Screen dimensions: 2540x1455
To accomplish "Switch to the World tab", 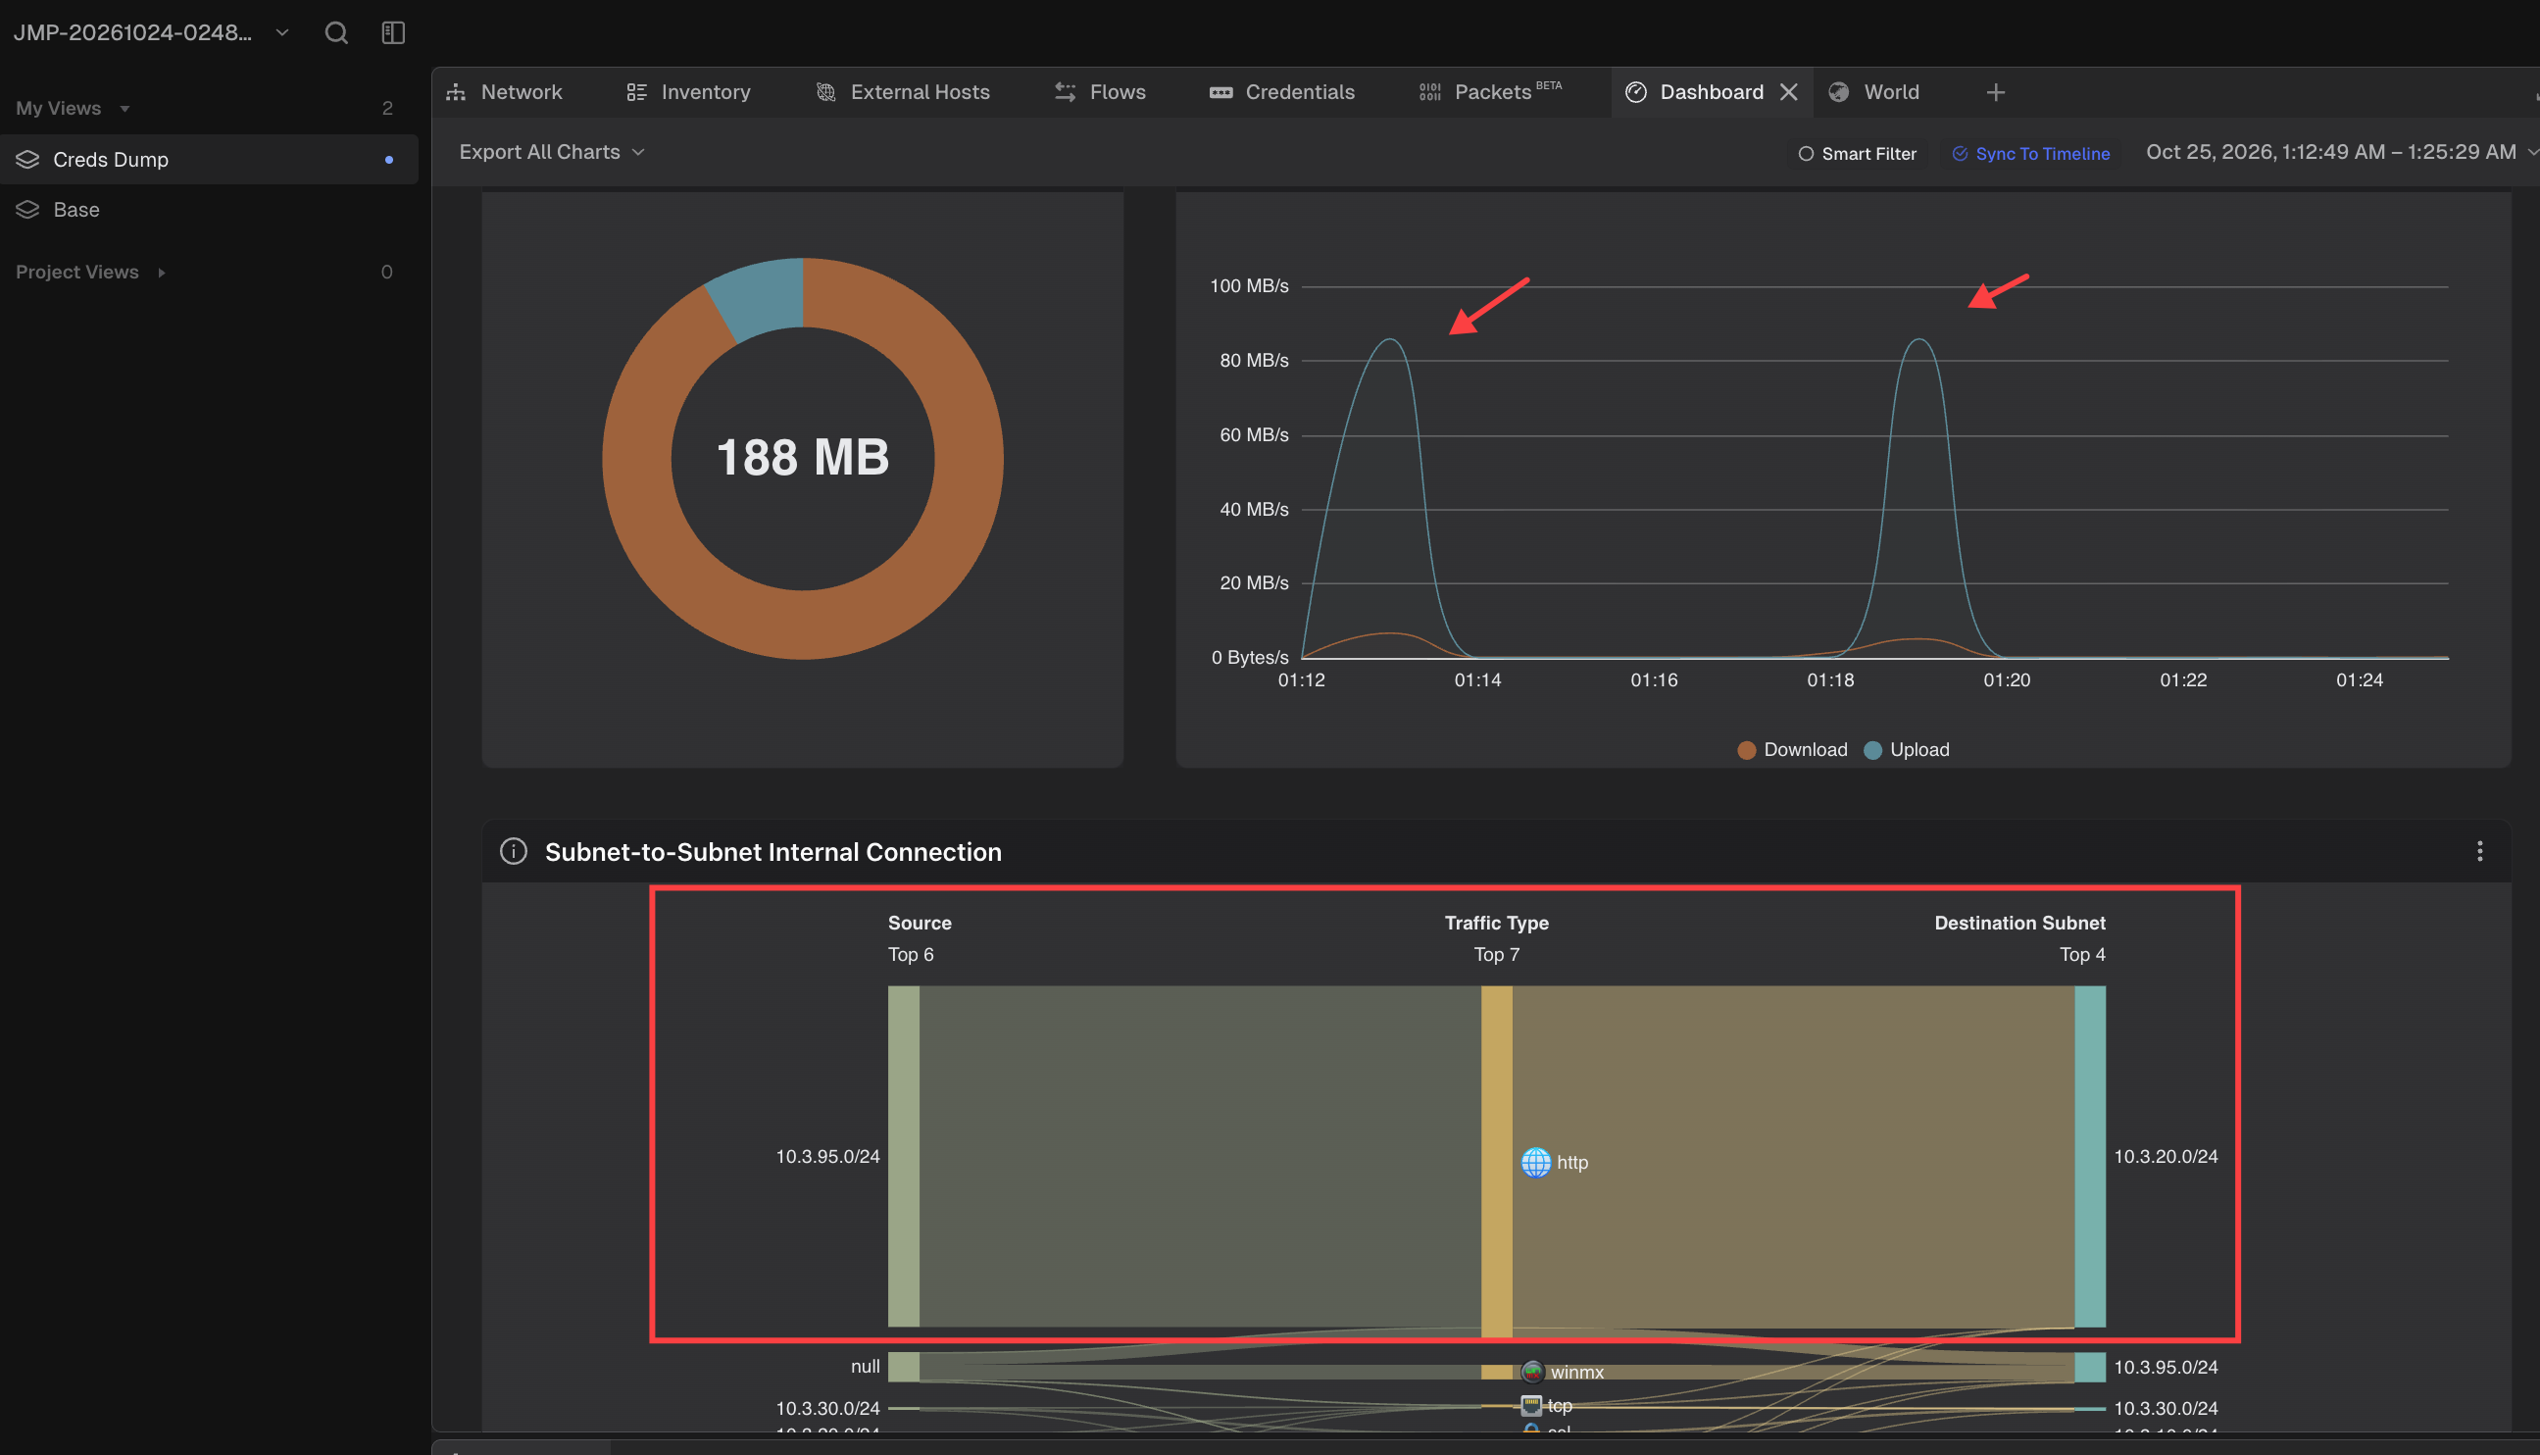I will (x=1874, y=93).
